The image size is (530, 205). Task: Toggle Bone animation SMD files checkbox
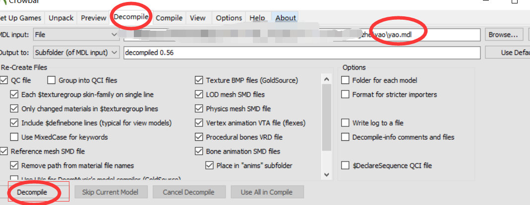tap(199, 151)
